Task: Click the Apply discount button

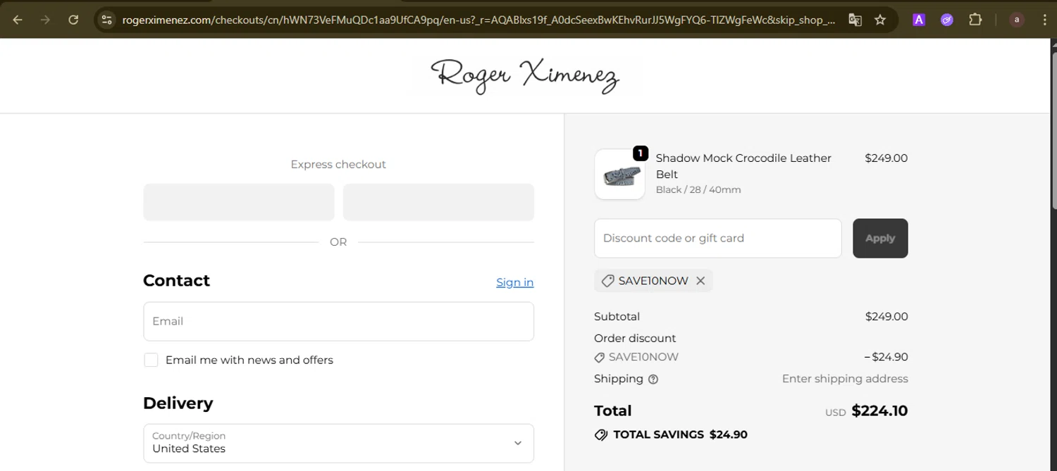Action: coord(880,238)
